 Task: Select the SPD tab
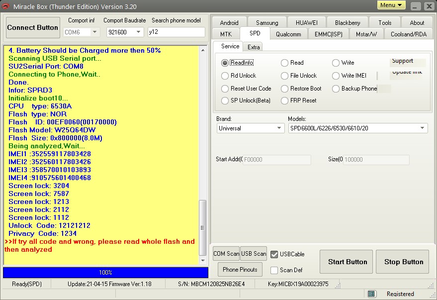tap(255, 33)
